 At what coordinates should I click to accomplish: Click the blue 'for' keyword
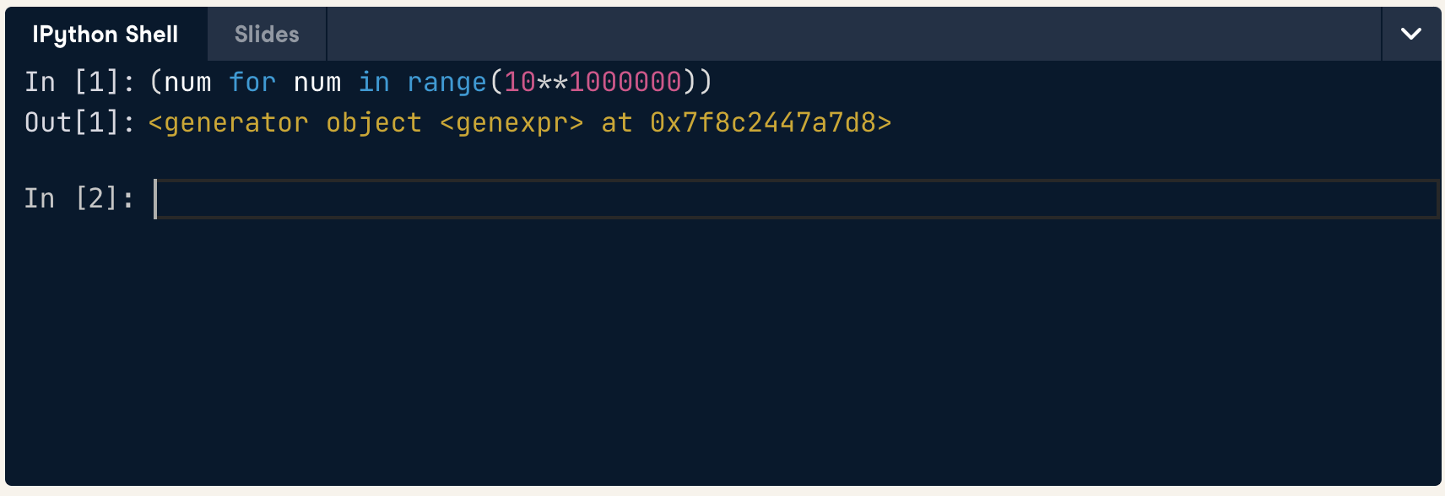[x=252, y=82]
